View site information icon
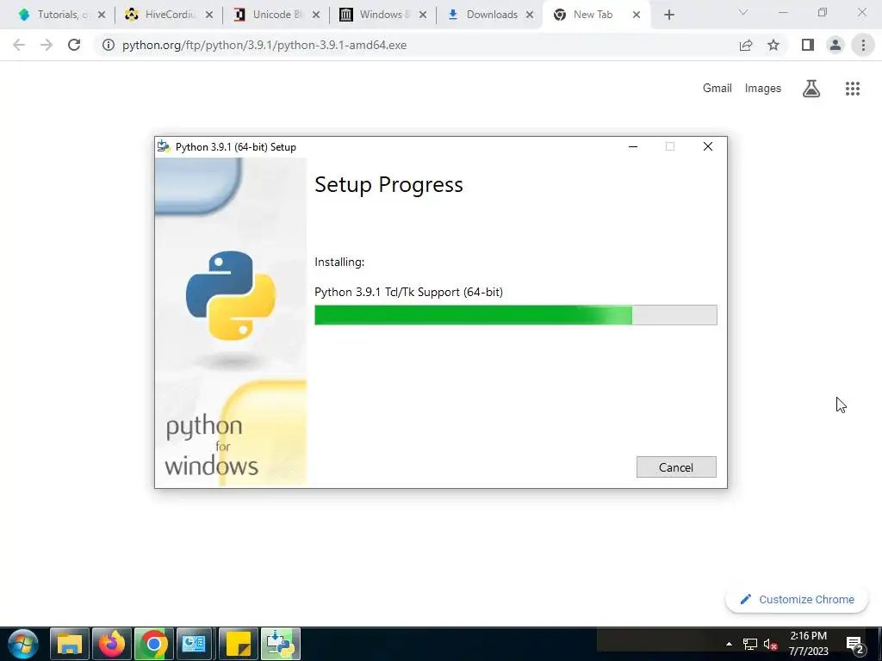 pos(108,45)
